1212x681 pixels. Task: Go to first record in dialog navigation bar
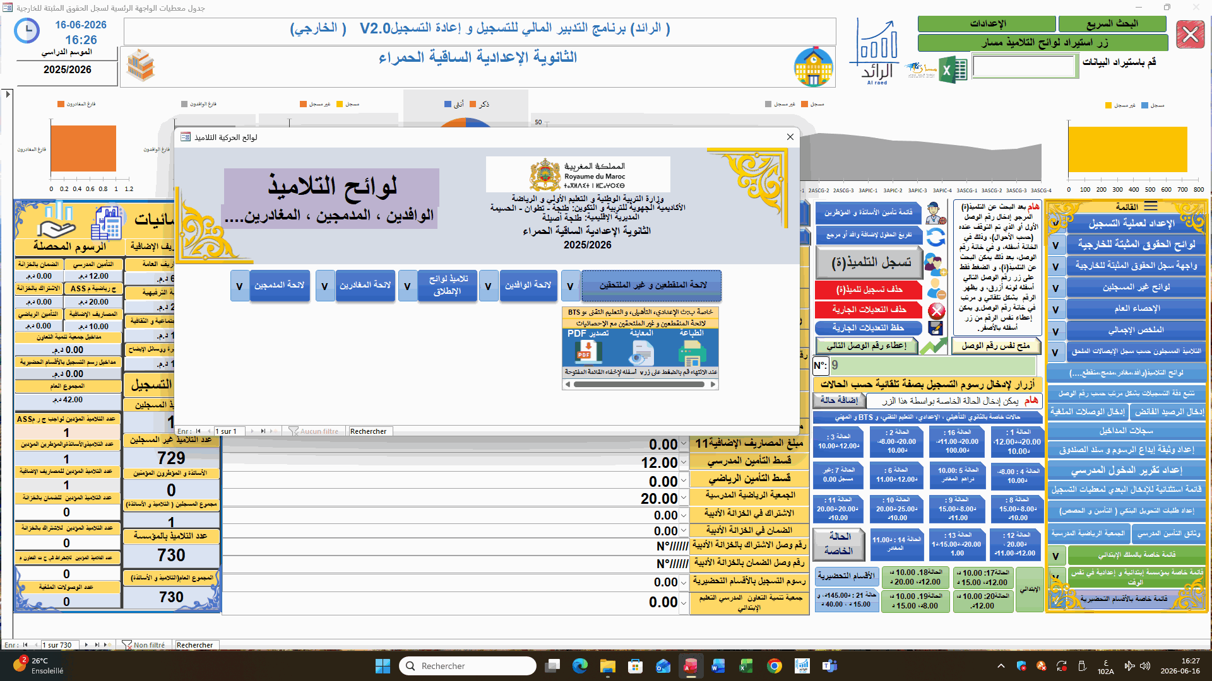point(198,431)
